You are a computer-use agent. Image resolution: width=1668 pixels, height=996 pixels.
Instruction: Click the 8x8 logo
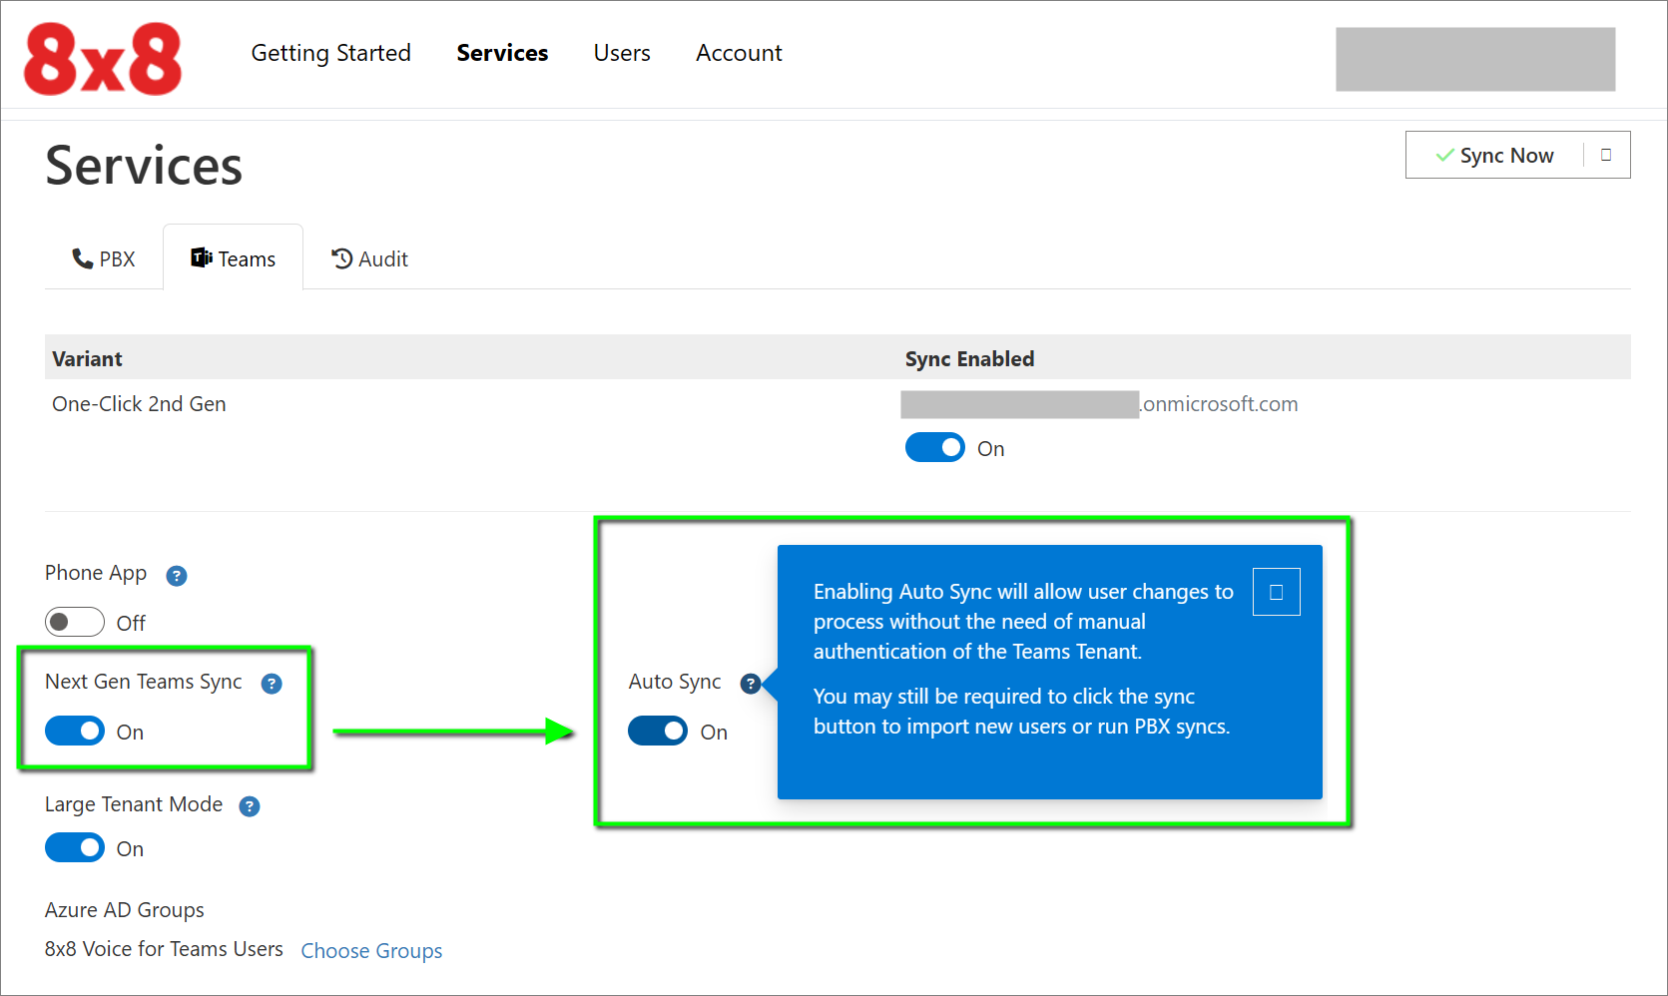click(x=103, y=59)
